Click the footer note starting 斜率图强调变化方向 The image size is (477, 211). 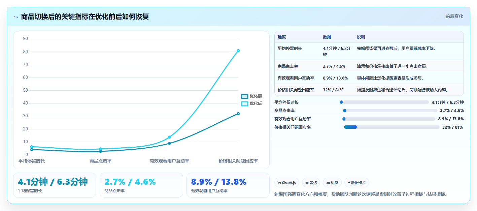[362, 194]
